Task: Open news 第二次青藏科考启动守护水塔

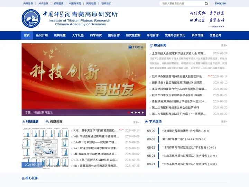Action: 179,114
